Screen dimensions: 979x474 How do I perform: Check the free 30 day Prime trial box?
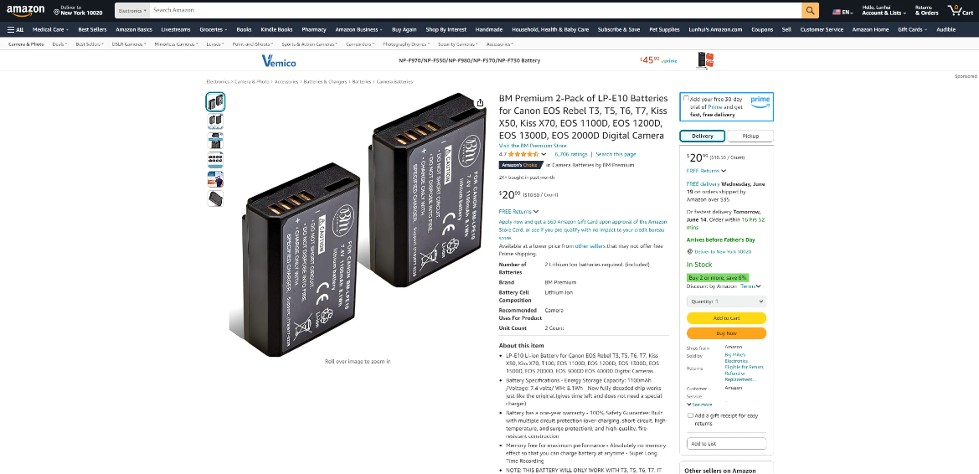686,99
